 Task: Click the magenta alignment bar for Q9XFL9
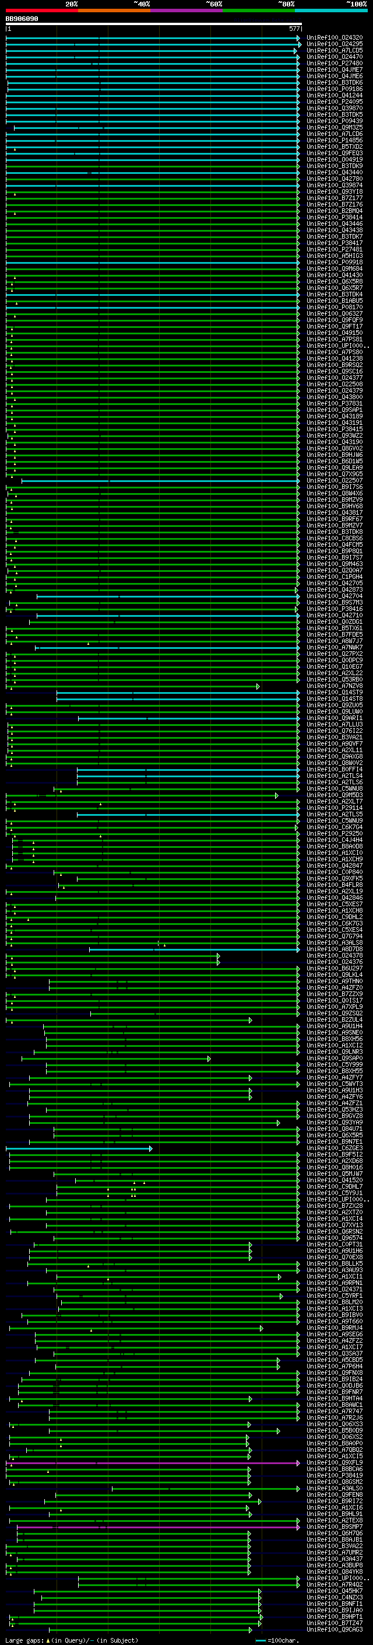153,1462
